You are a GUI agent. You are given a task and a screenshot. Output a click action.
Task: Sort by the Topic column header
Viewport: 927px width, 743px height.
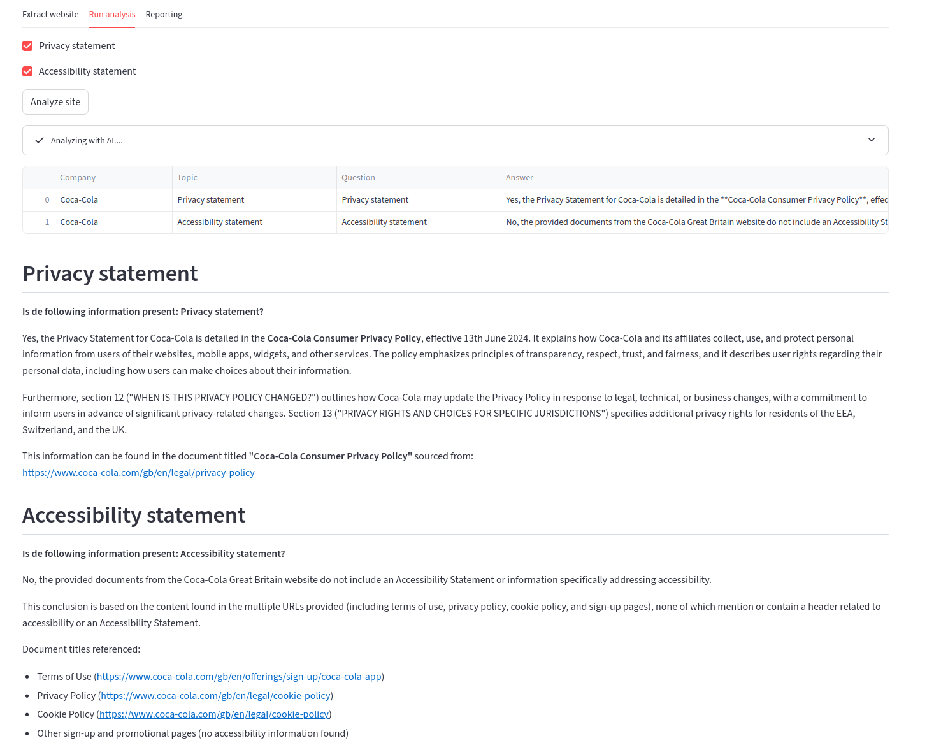tap(254, 178)
